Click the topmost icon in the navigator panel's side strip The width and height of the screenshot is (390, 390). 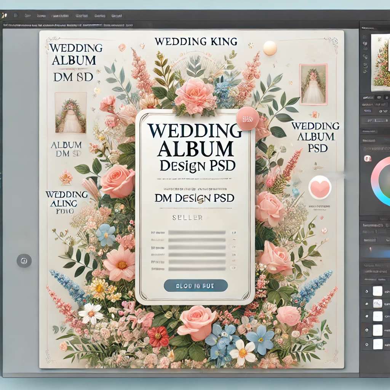coord(364,37)
